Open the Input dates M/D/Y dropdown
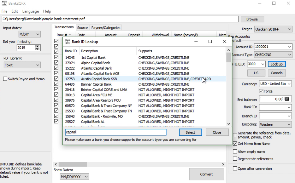The width and height of the screenshot is (295, 183). click(x=30, y=34)
